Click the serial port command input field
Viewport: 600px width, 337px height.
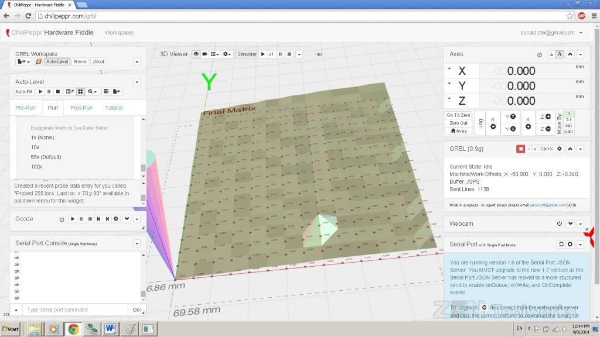pyautogui.click(x=75, y=310)
